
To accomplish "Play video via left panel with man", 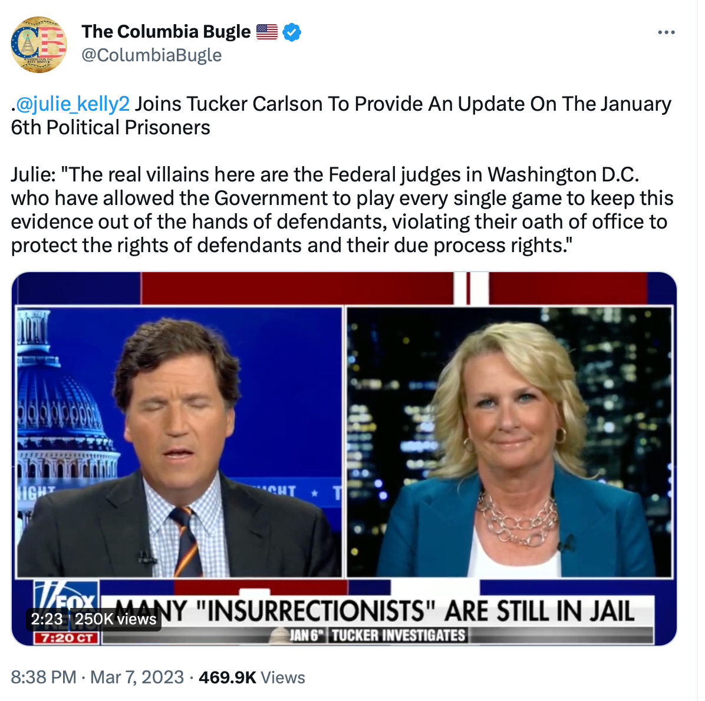I will tap(179, 442).
